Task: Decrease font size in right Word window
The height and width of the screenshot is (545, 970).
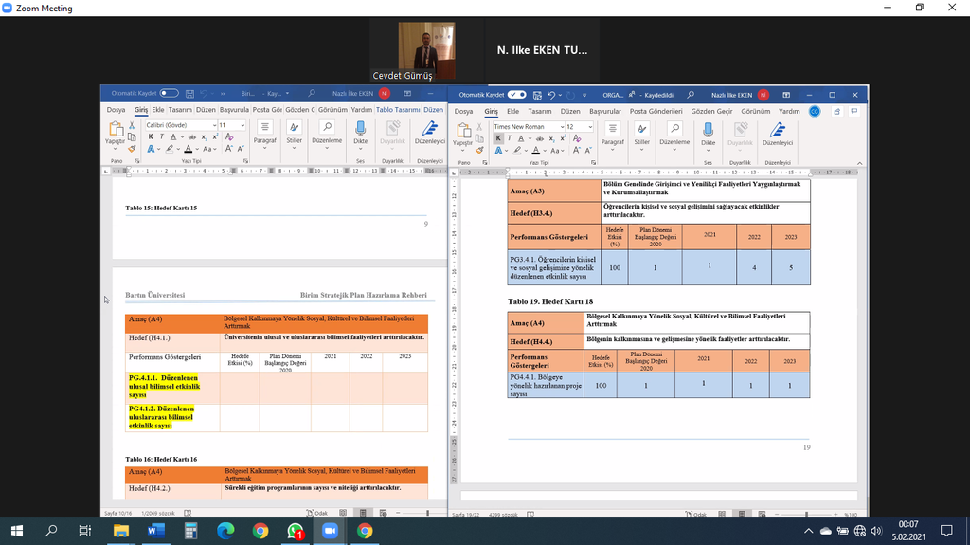Action: click(x=588, y=151)
